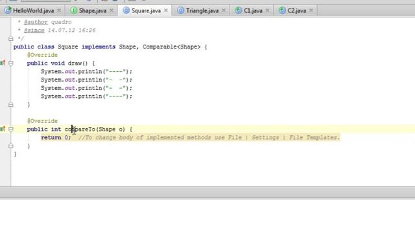
Task: Open the C2.java tab
Action: (296, 10)
